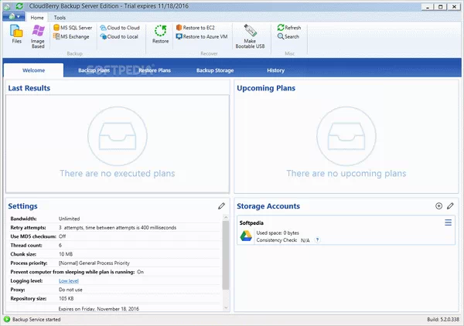Screen dimensions: 464x326
Task: Launch the Restore wizard
Action: pos(160,35)
